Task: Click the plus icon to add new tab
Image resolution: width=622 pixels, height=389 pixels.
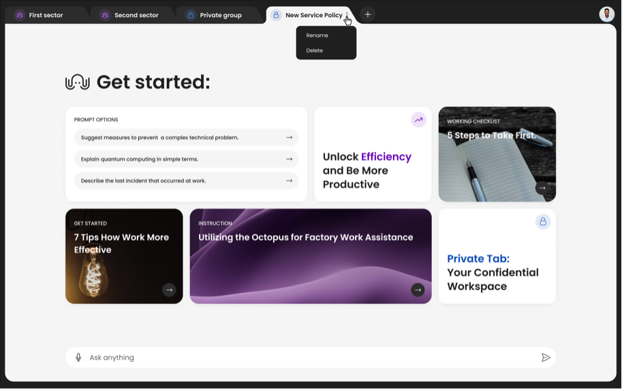Action: point(368,14)
